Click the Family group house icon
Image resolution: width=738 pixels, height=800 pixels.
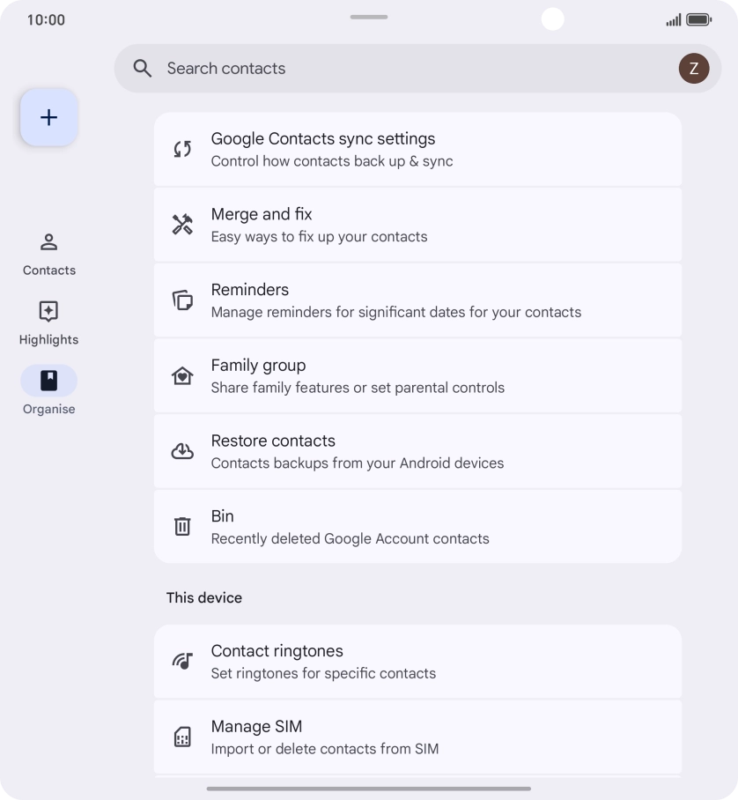click(x=182, y=376)
